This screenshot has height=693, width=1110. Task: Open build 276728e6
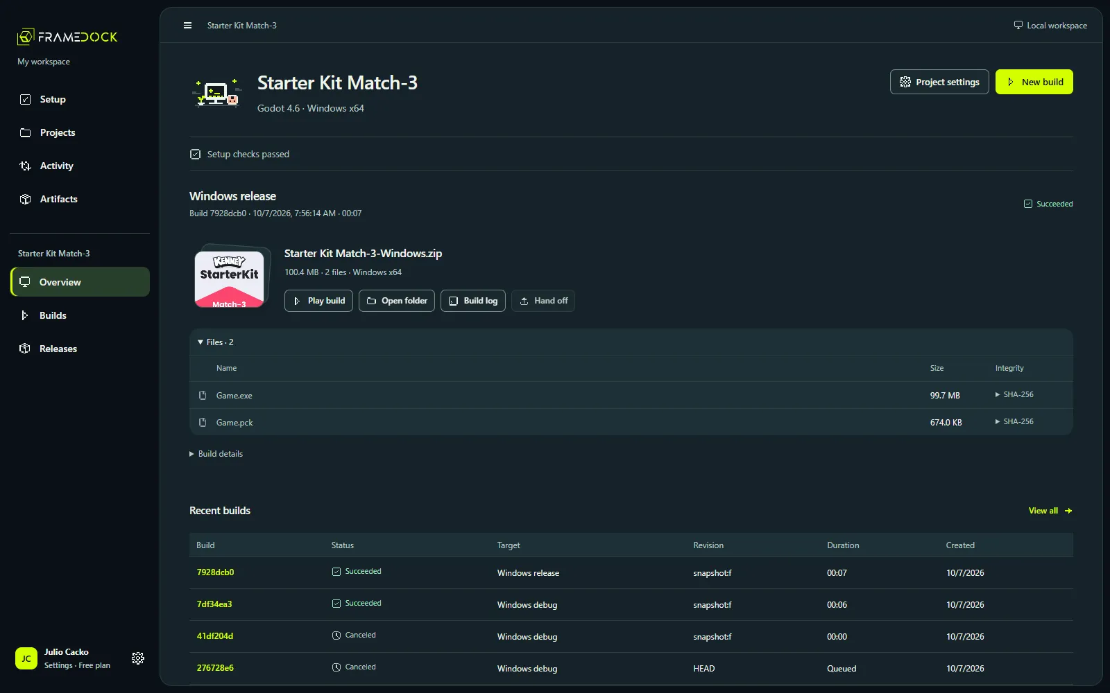click(215, 668)
